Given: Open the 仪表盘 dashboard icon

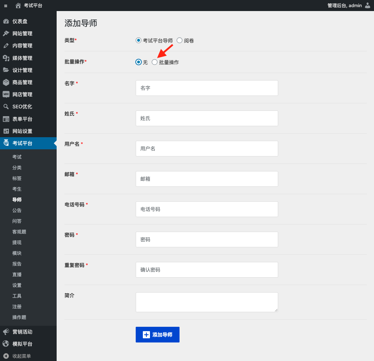Looking at the screenshot, I should [x=6, y=21].
